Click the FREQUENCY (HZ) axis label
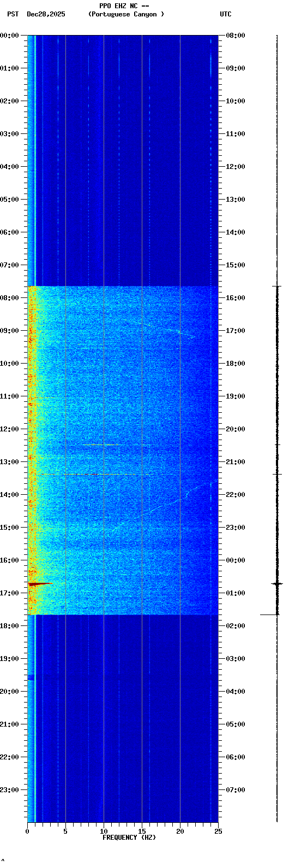Viewport: 301px width, 866px height. tap(129, 838)
